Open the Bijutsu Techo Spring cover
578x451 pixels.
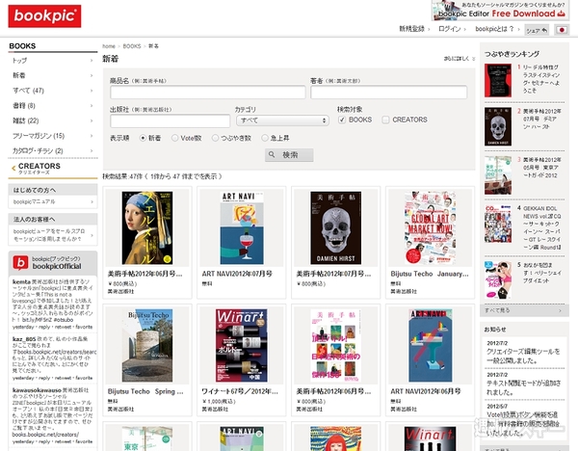[147, 346]
